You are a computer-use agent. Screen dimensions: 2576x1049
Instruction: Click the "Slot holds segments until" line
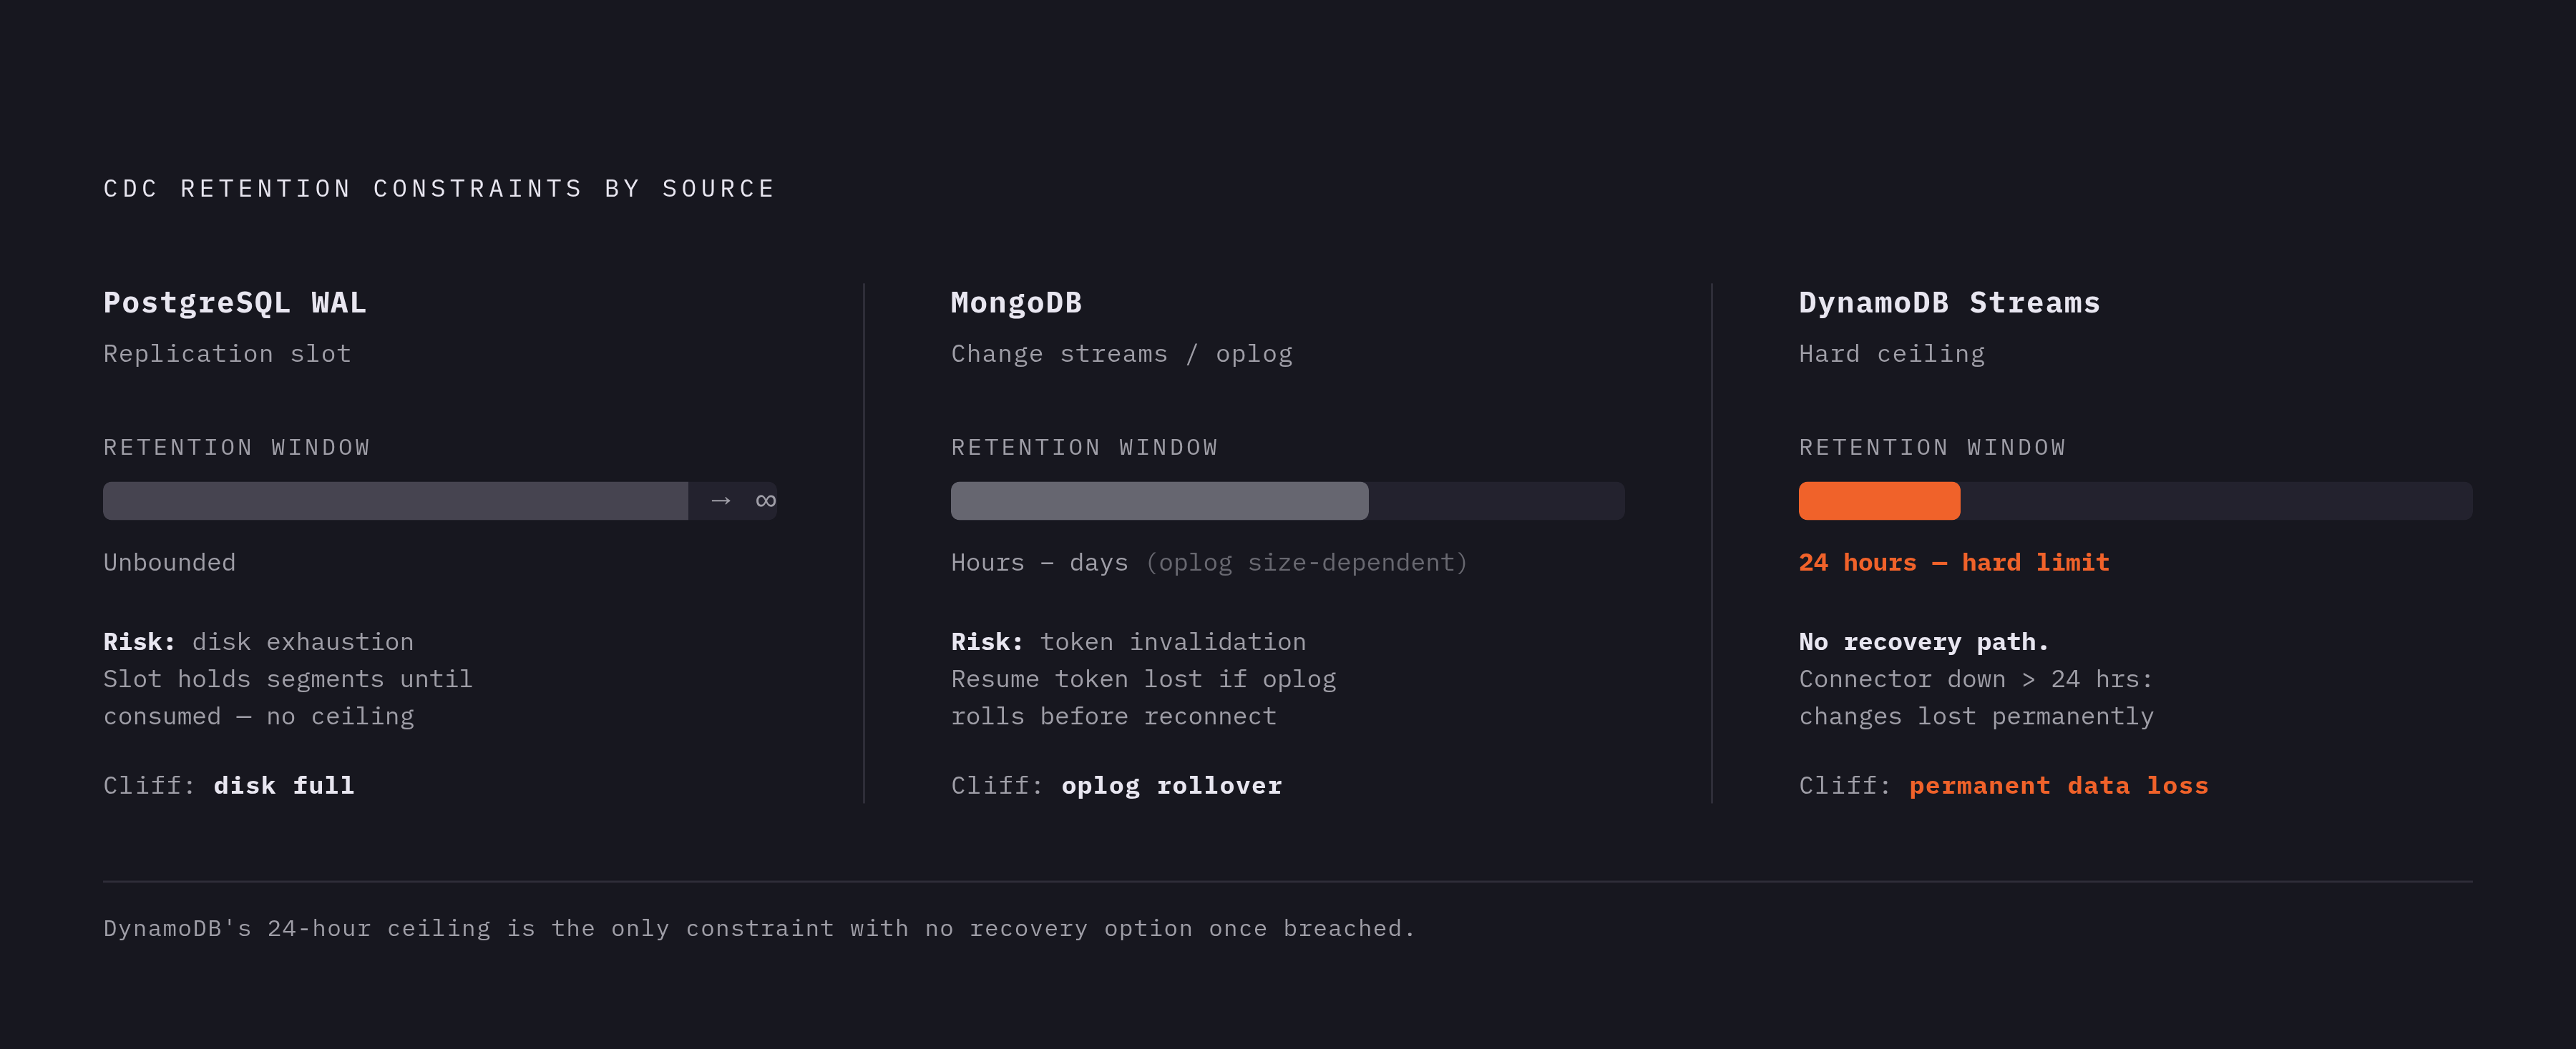[x=288, y=679]
